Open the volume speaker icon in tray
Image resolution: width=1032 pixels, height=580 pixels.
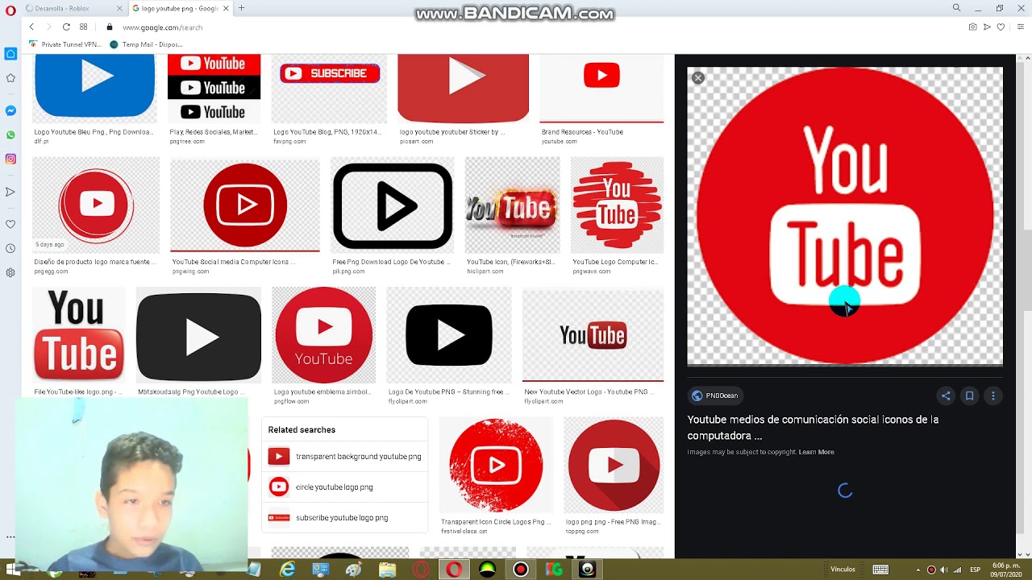[x=944, y=570]
